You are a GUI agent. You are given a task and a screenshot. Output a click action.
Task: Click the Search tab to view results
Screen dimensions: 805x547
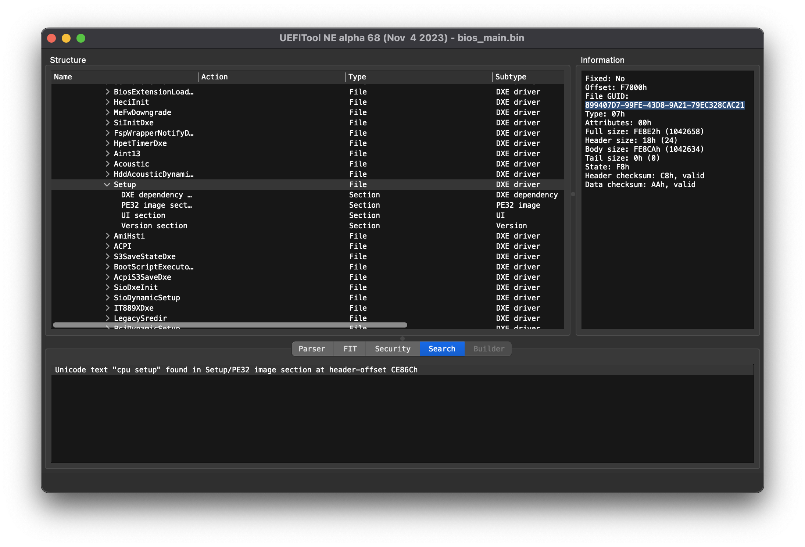pyautogui.click(x=441, y=348)
